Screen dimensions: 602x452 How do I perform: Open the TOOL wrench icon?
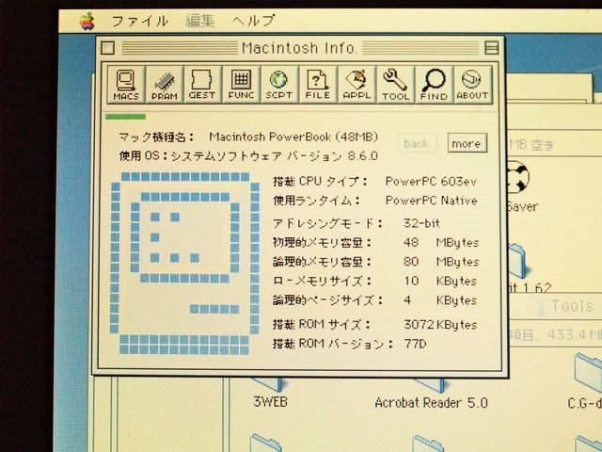395,85
